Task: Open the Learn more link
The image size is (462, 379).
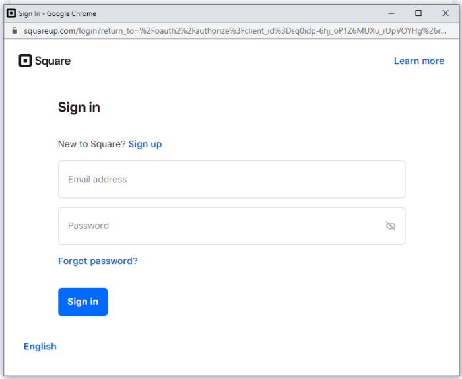Action: 418,61
